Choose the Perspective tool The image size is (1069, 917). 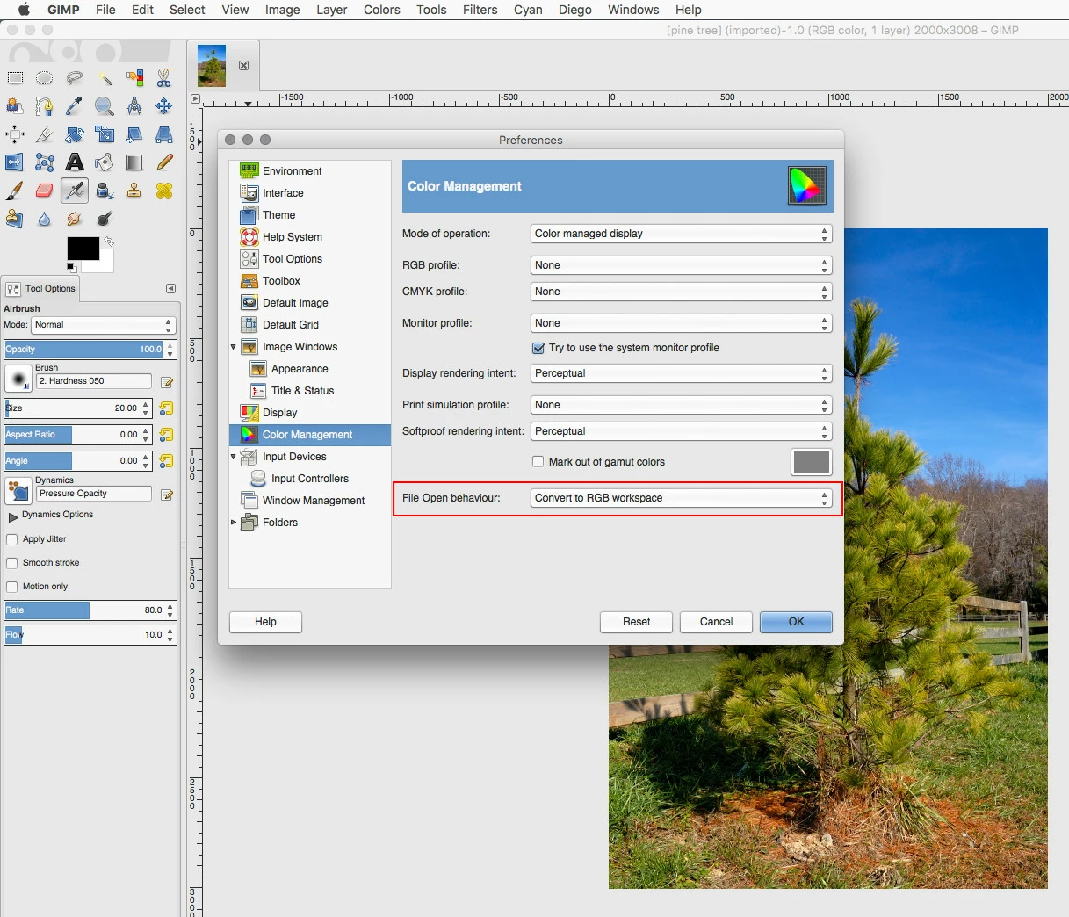(x=164, y=134)
